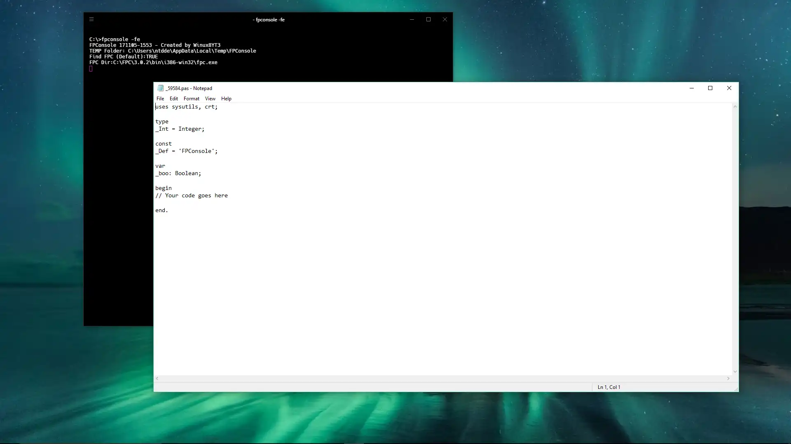791x444 pixels.
Task: Place cursor in 'uses sysutils, crt;' line
Action: coord(187,107)
